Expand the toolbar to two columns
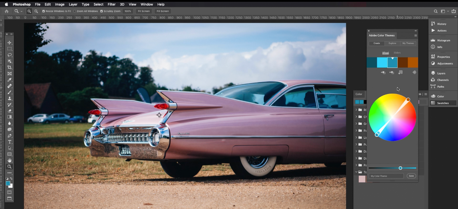 [11, 34]
